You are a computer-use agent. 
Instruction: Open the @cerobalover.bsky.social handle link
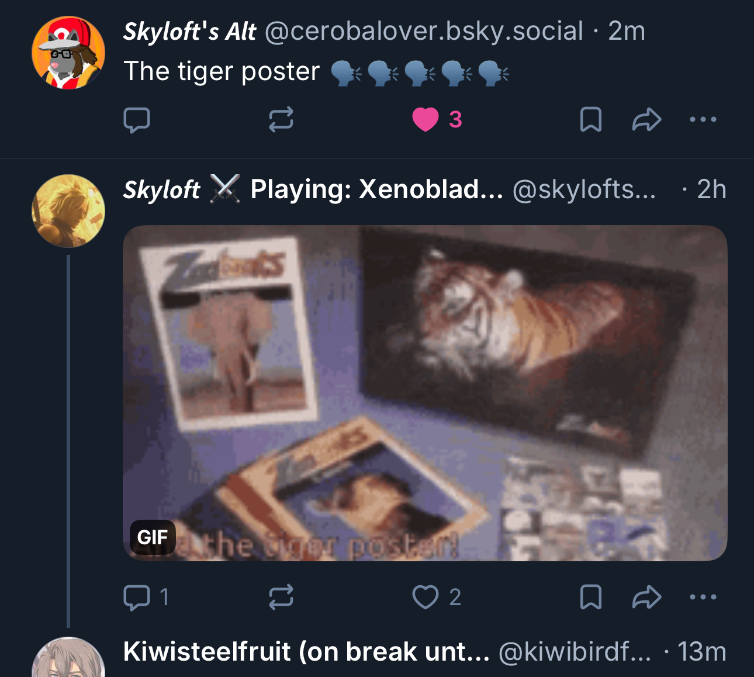pos(424,32)
